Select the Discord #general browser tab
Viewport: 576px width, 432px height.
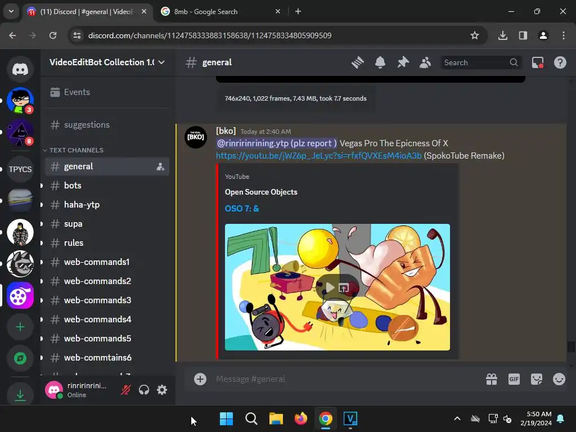87,12
